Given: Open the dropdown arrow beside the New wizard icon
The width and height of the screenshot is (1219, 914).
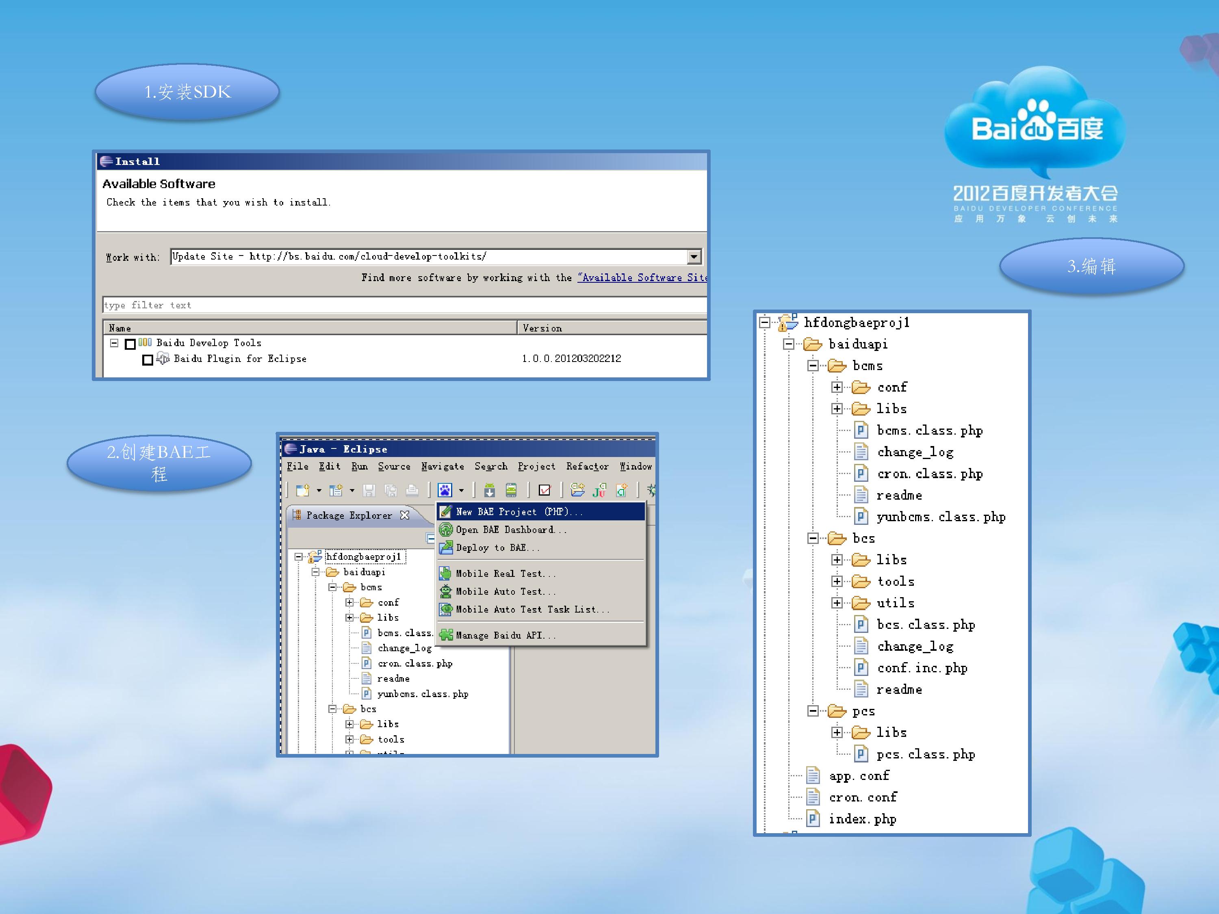Looking at the screenshot, I should coord(319,490).
